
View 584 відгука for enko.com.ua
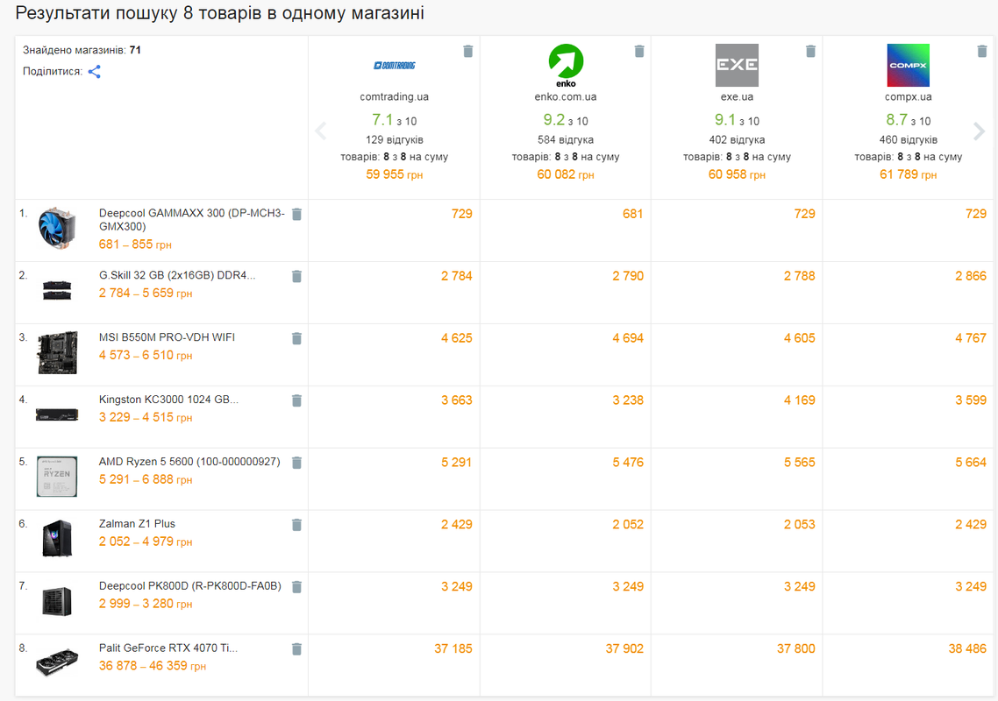point(566,140)
